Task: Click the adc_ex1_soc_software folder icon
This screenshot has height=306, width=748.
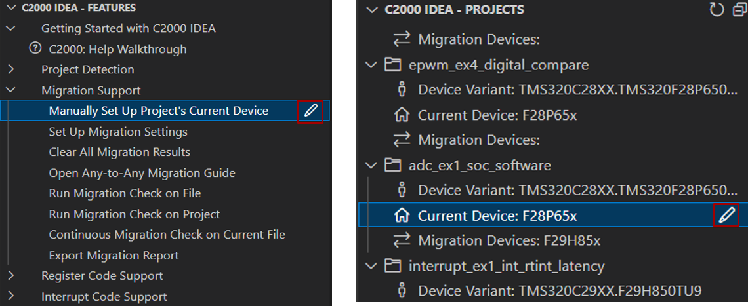Action: point(392,165)
